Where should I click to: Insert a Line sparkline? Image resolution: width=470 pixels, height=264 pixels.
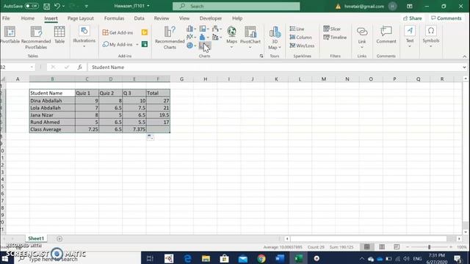pyautogui.click(x=297, y=29)
